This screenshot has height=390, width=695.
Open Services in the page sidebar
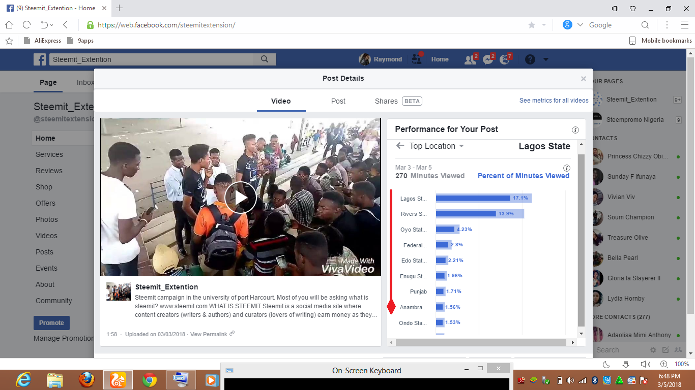point(49,154)
